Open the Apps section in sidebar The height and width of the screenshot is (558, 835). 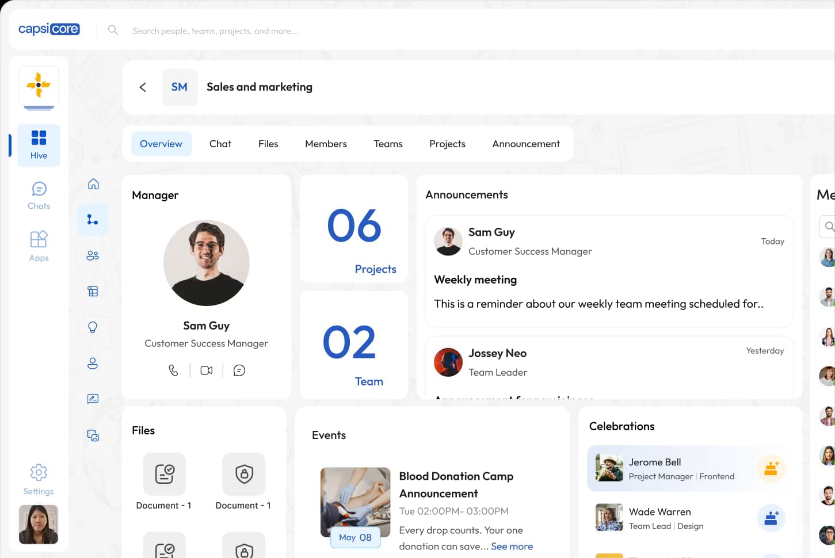pyautogui.click(x=39, y=246)
